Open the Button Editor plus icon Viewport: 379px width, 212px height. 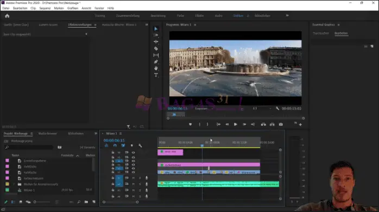click(300, 124)
